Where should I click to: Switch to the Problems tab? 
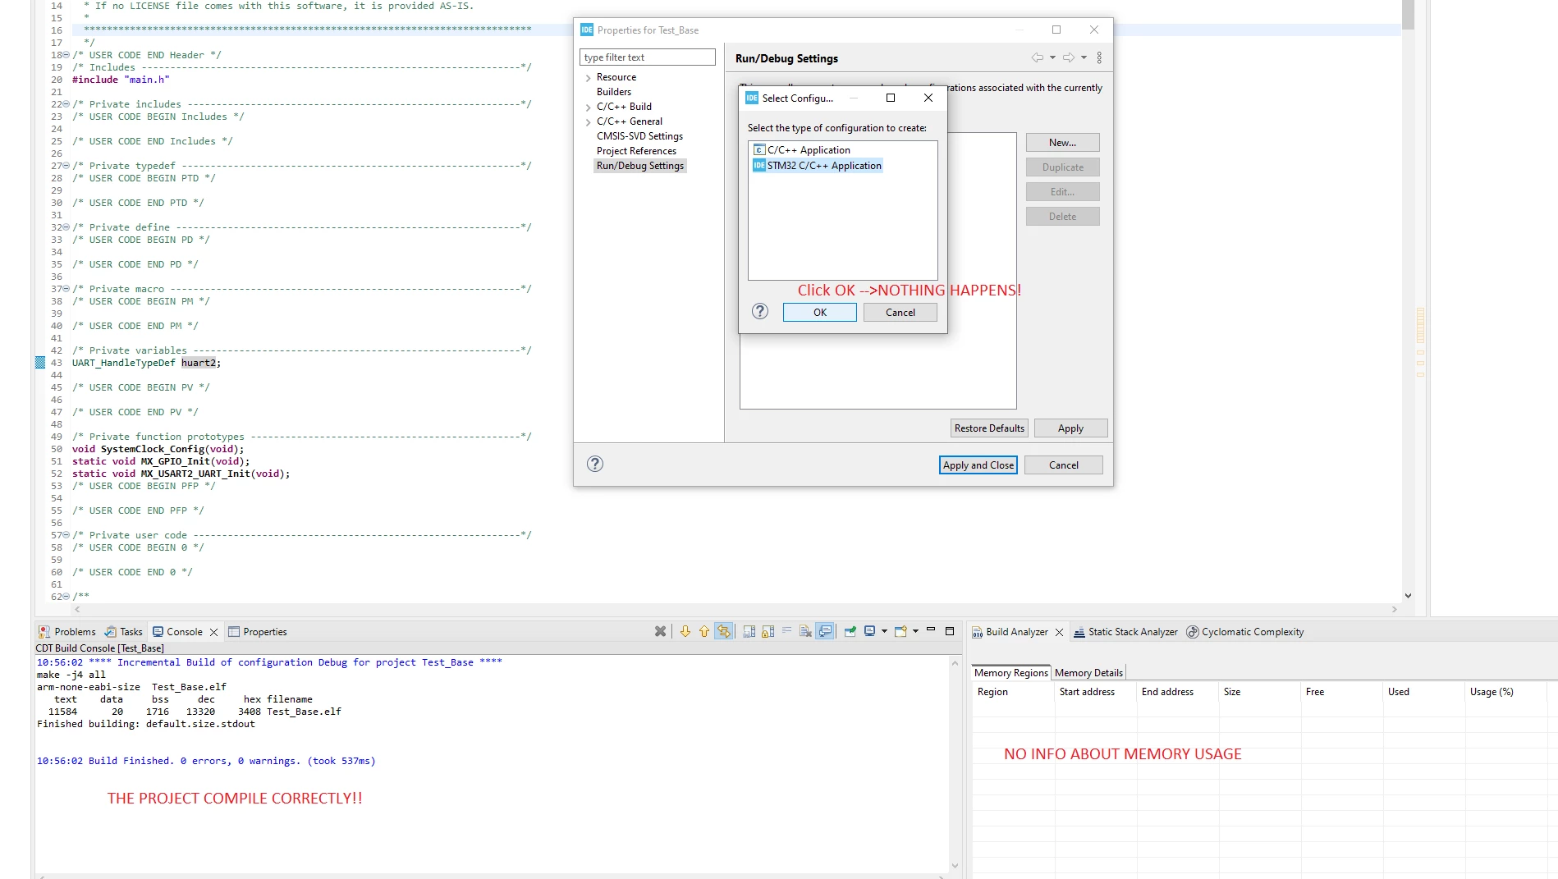point(67,632)
